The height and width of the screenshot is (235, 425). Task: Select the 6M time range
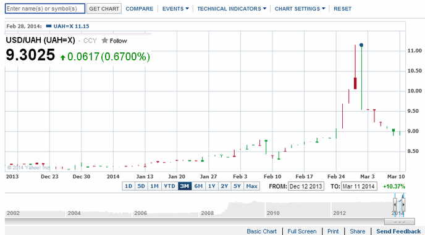click(198, 186)
